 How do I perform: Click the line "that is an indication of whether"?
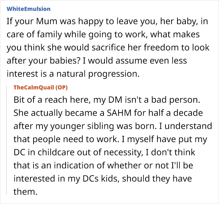[103, 166]
